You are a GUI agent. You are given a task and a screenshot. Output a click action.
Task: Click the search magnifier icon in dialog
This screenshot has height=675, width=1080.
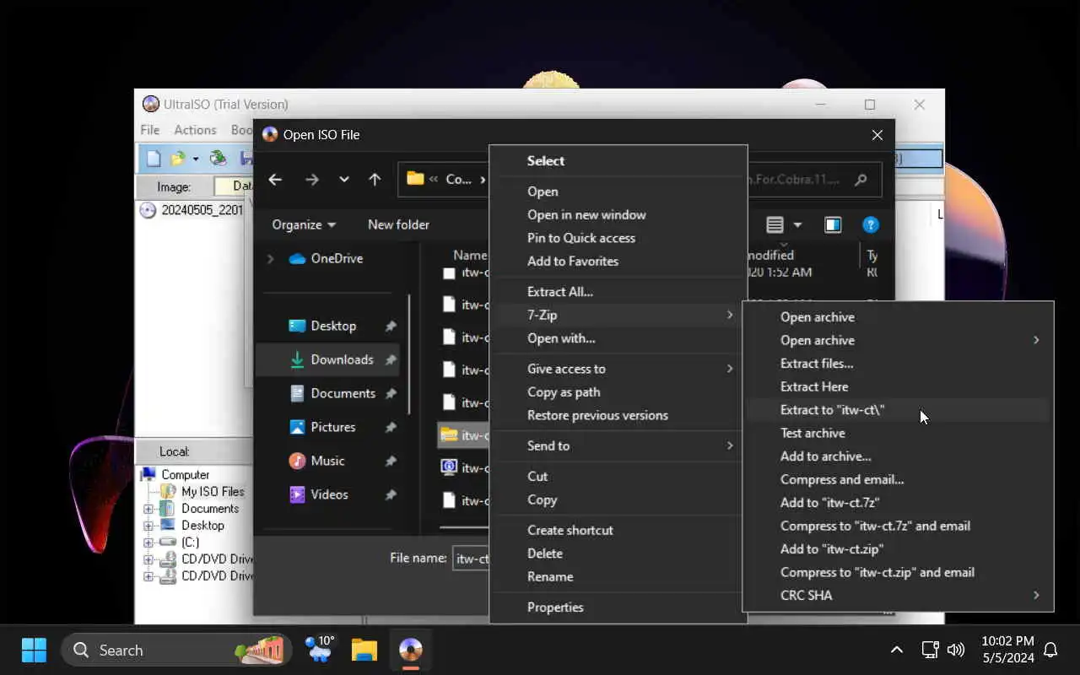[861, 180]
